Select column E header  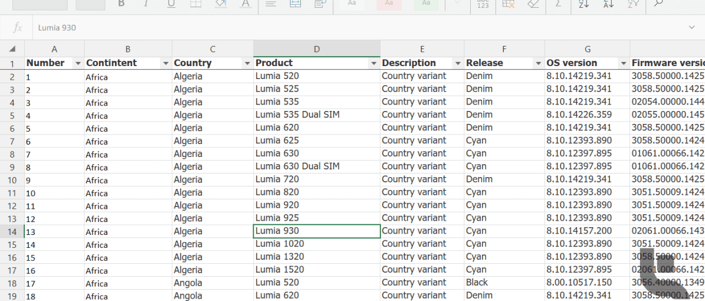coord(422,48)
